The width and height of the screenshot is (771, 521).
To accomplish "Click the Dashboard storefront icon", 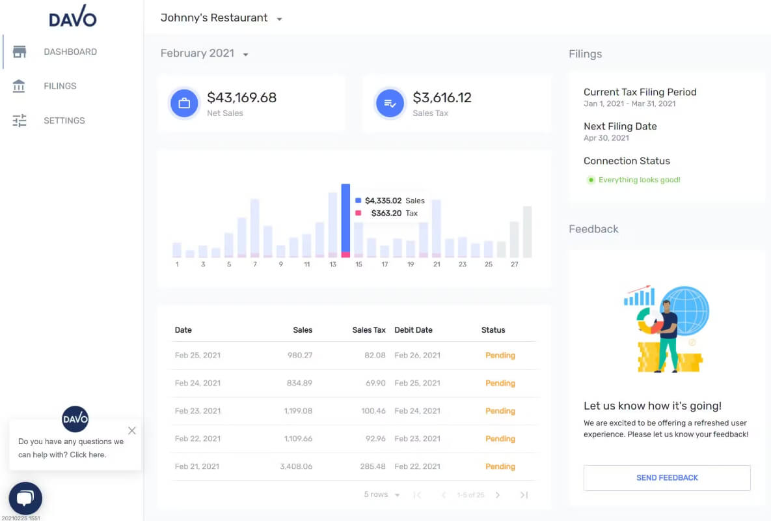I will [19, 51].
